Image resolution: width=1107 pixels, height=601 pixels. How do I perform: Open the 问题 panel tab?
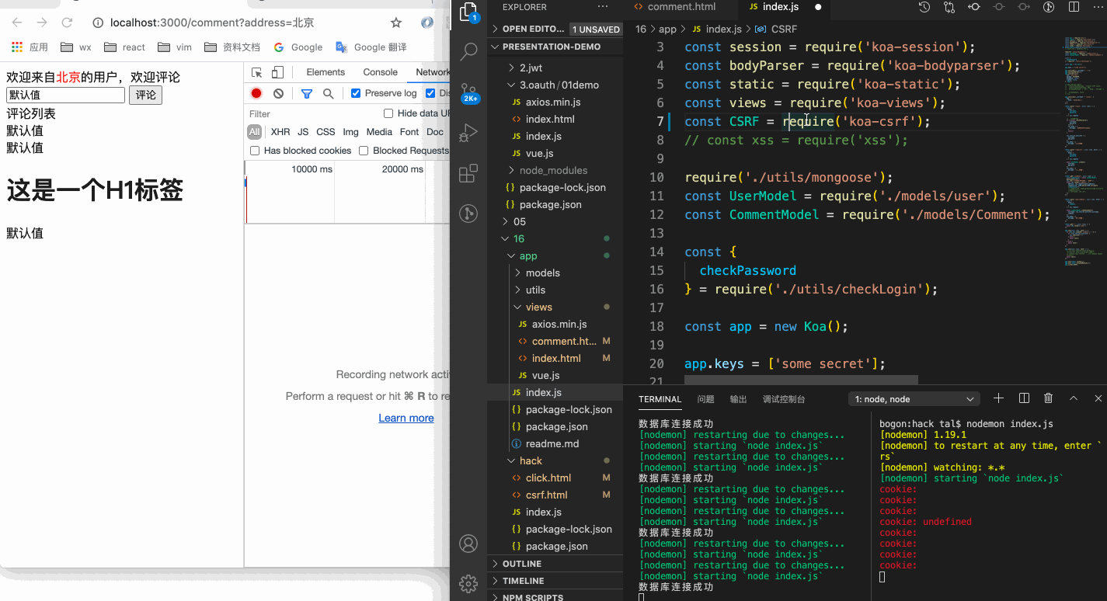(705, 399)
